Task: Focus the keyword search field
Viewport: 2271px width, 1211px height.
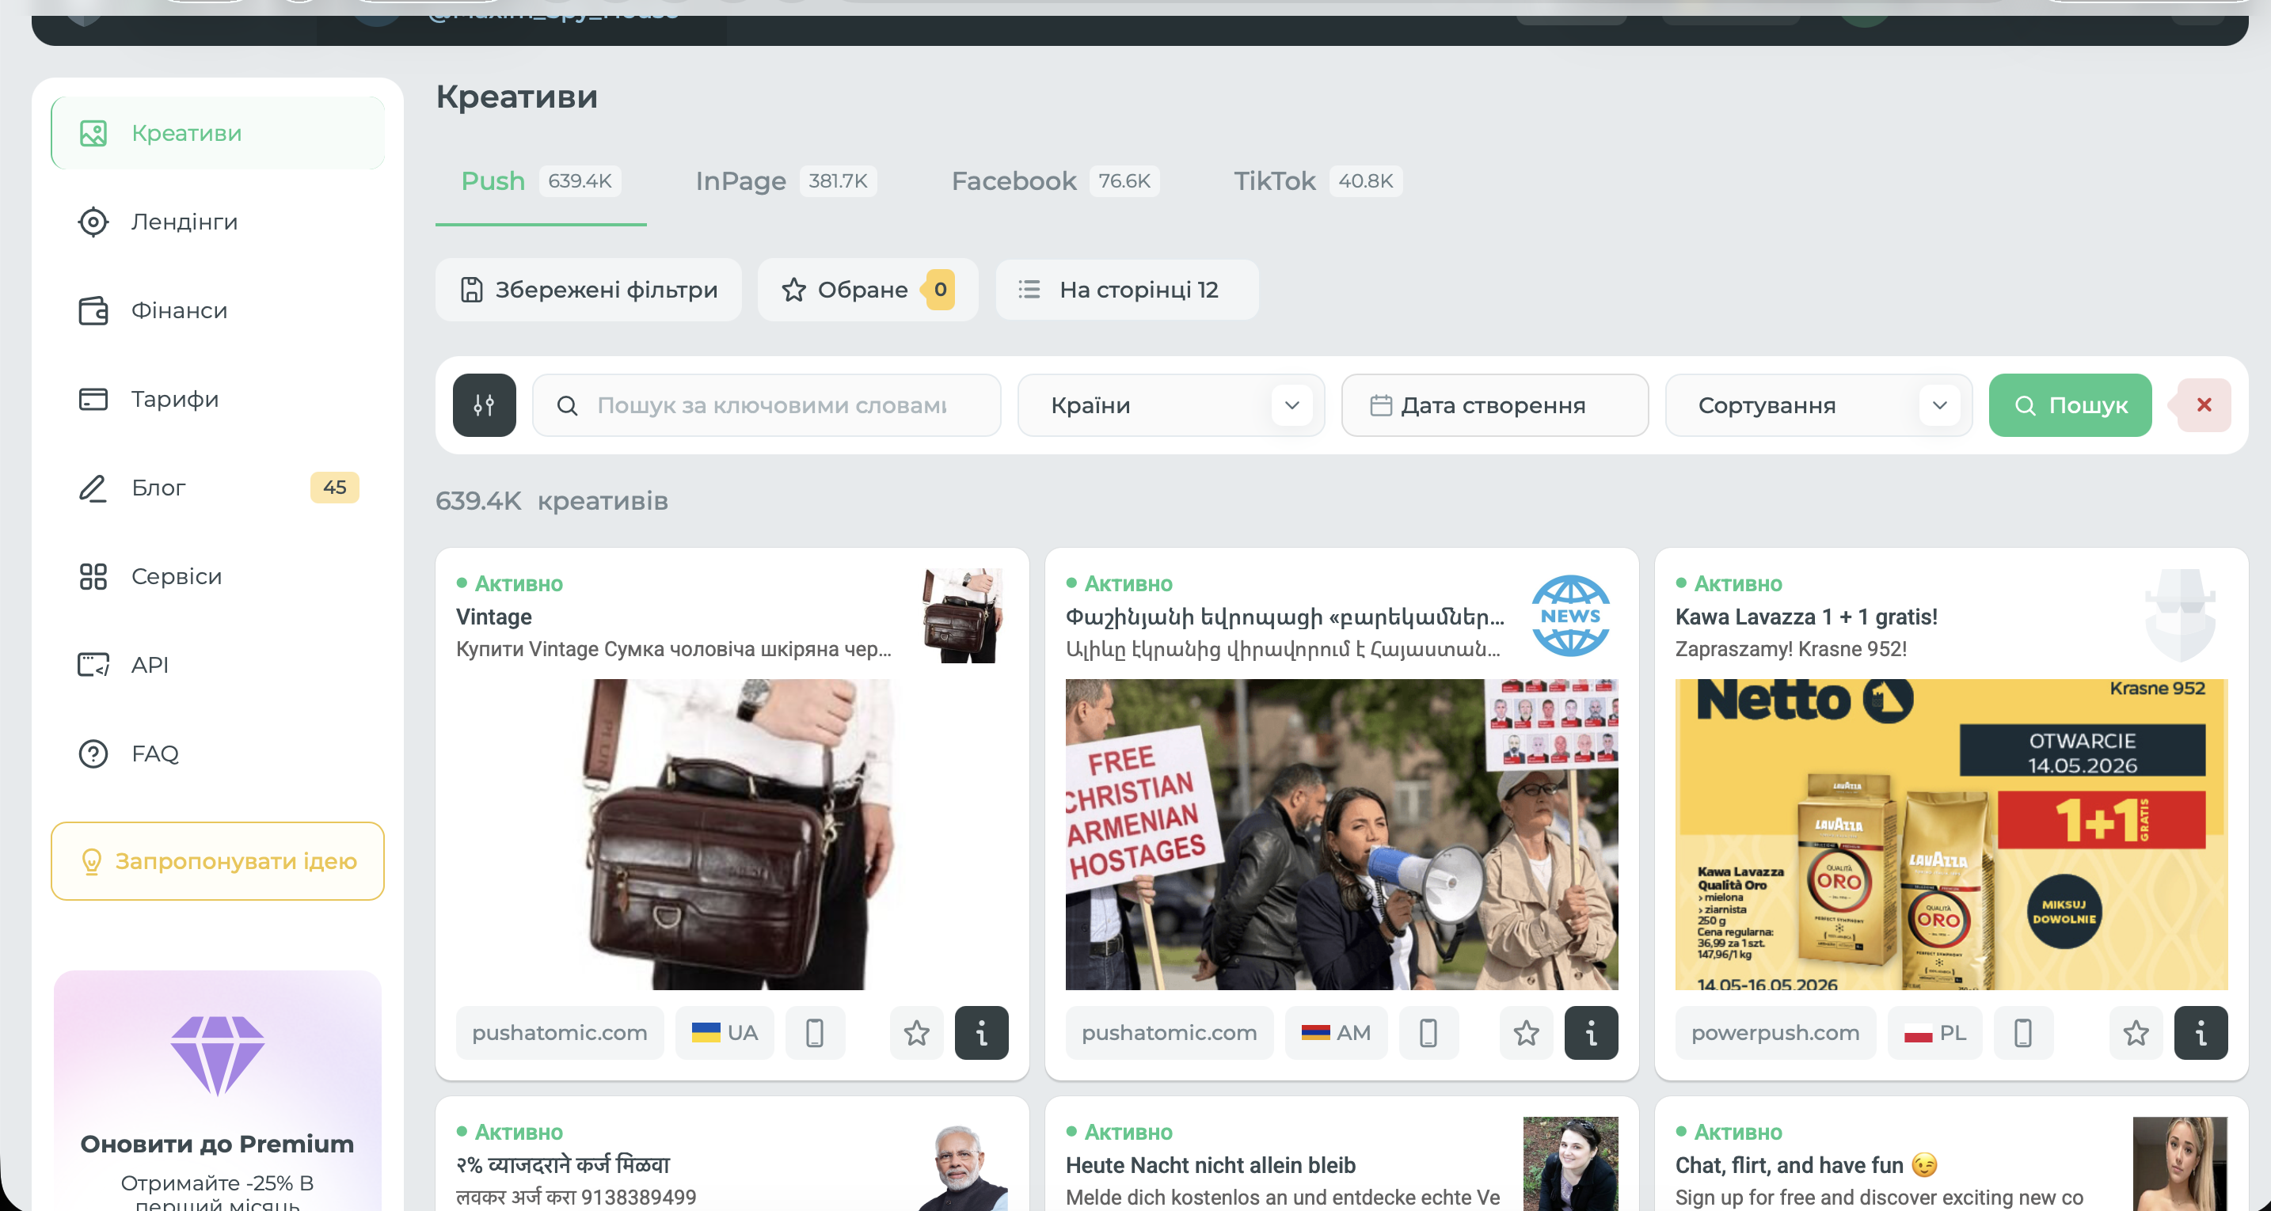Action: point(767,405)
